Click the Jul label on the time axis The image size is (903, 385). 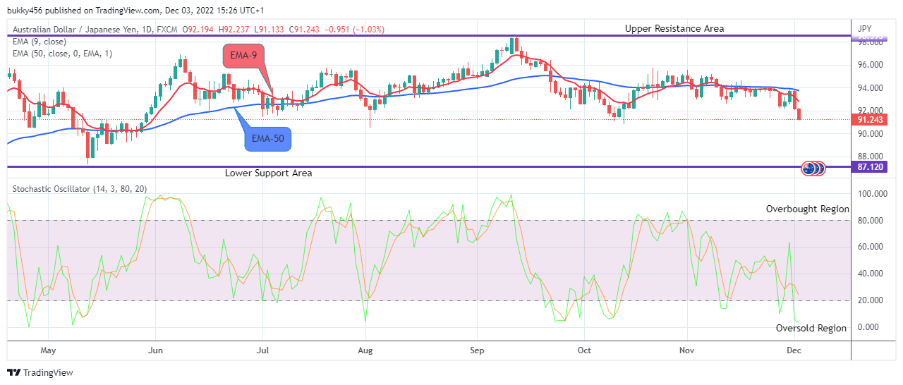(262, 350)
